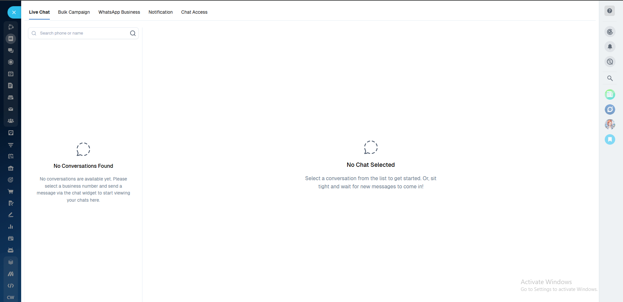
Task: Click the red-haired assistant avatar
Action: click(610, 124)
